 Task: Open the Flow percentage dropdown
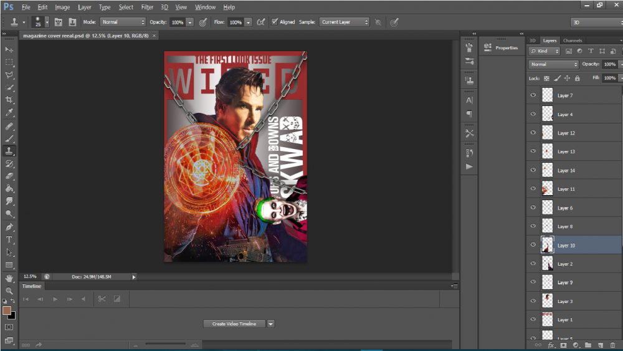249,22
